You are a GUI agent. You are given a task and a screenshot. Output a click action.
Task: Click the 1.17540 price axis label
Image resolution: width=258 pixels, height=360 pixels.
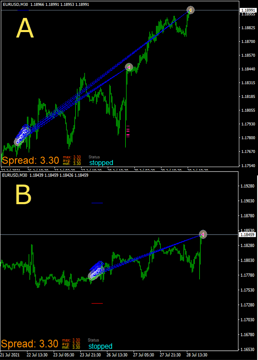click(248, 165)
